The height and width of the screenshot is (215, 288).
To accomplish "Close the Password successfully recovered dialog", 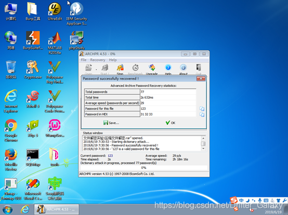I will [x=201, y=79].
